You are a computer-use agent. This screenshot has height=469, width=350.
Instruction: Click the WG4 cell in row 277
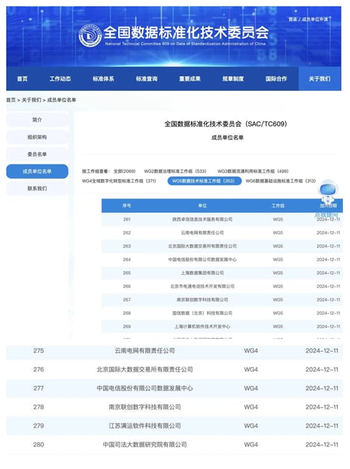[x=251, y=388]
